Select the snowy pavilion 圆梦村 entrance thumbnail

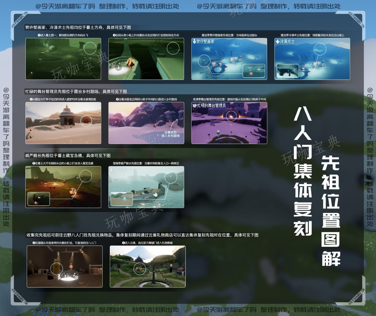(x=63, y=123)
